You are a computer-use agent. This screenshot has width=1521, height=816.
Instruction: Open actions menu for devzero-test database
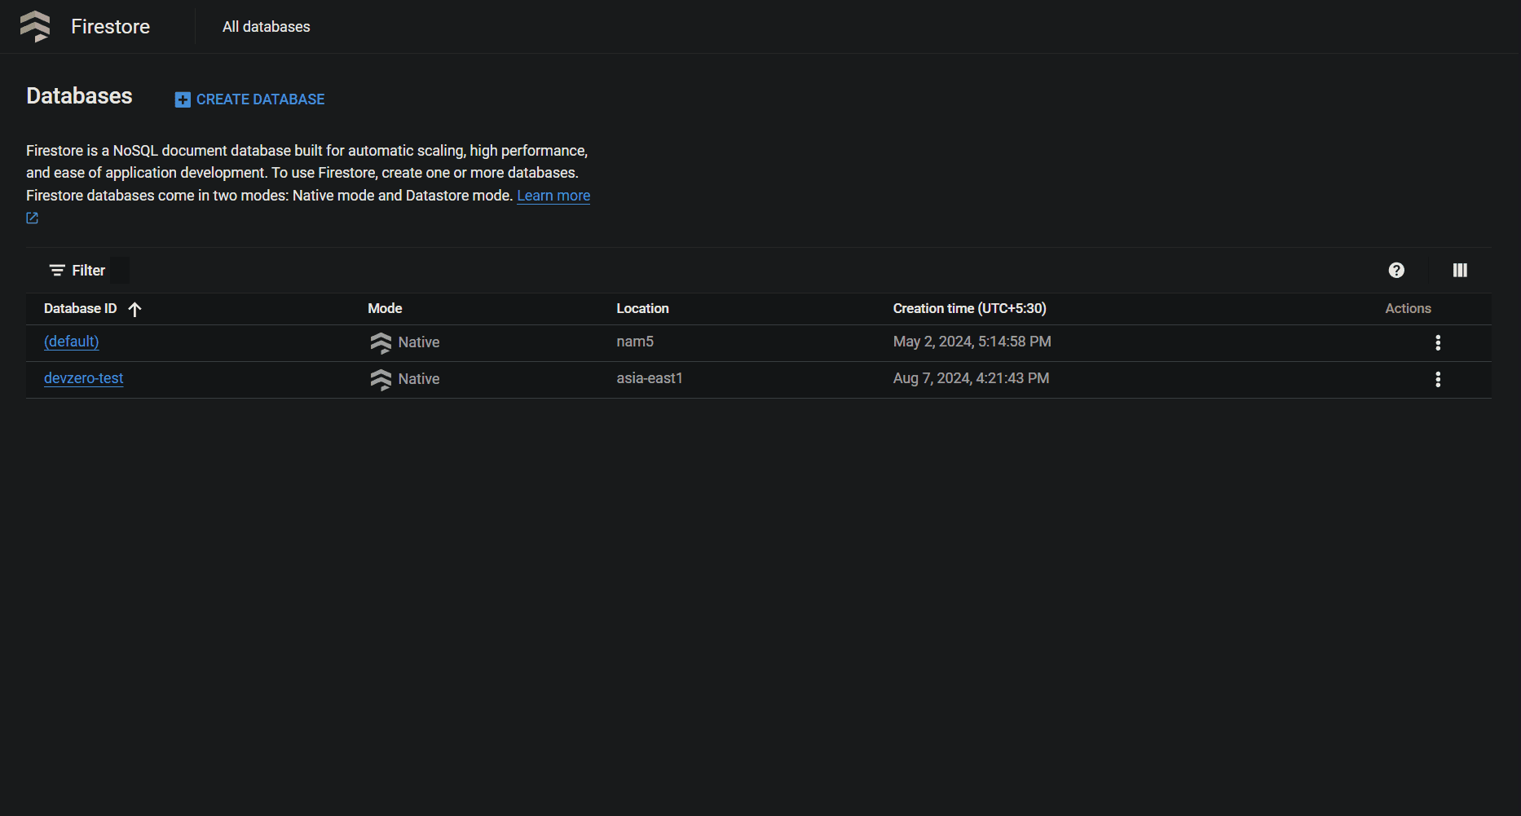(1438, 379)
